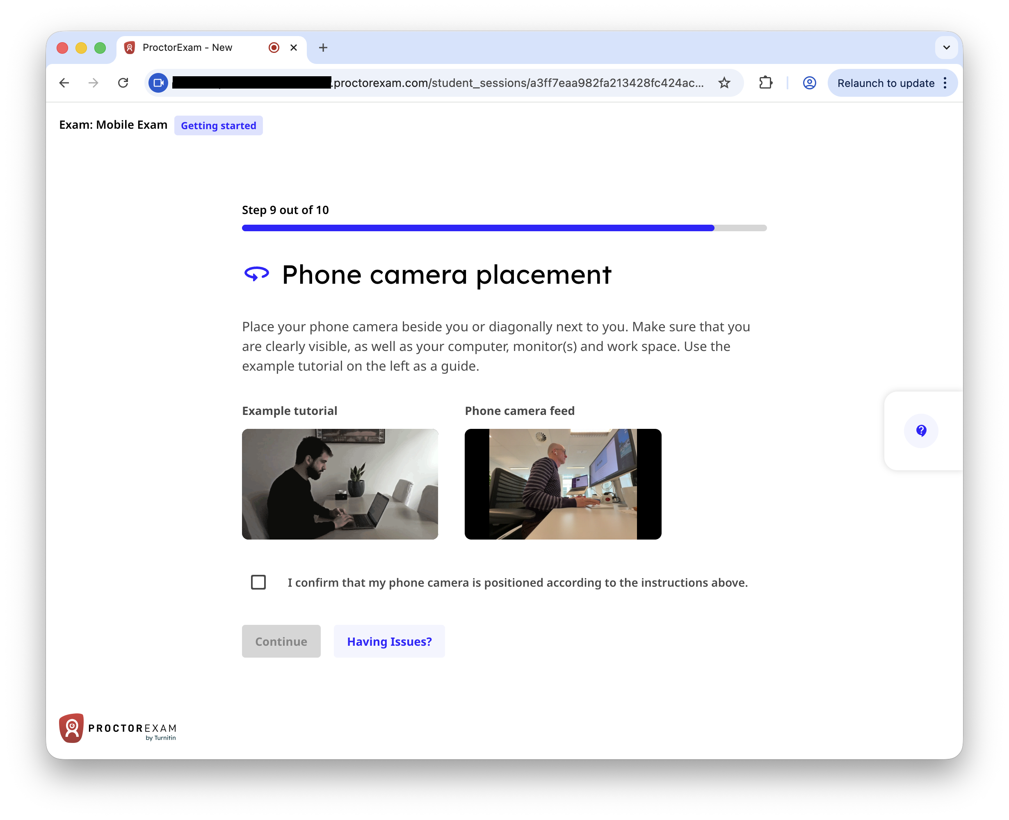
Task: Go back to the previous page
Action: click(64, 83)
